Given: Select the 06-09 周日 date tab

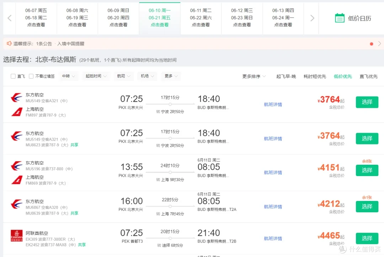Looking at the screenshot, I should point(118,18).
